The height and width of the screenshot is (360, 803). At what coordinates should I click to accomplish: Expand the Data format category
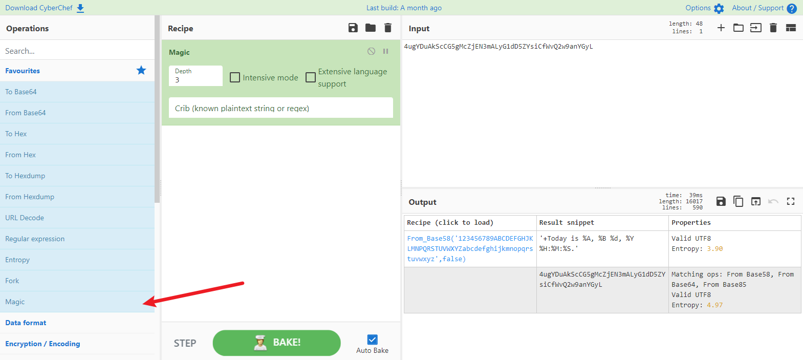[77, 323]
